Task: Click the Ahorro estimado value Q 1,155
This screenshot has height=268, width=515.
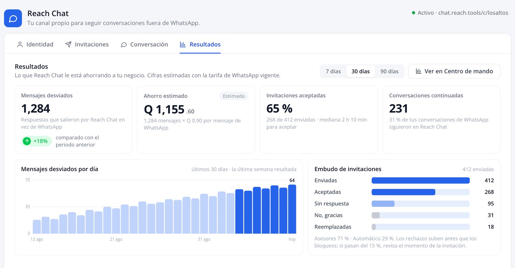Action: tap(164, 109)
